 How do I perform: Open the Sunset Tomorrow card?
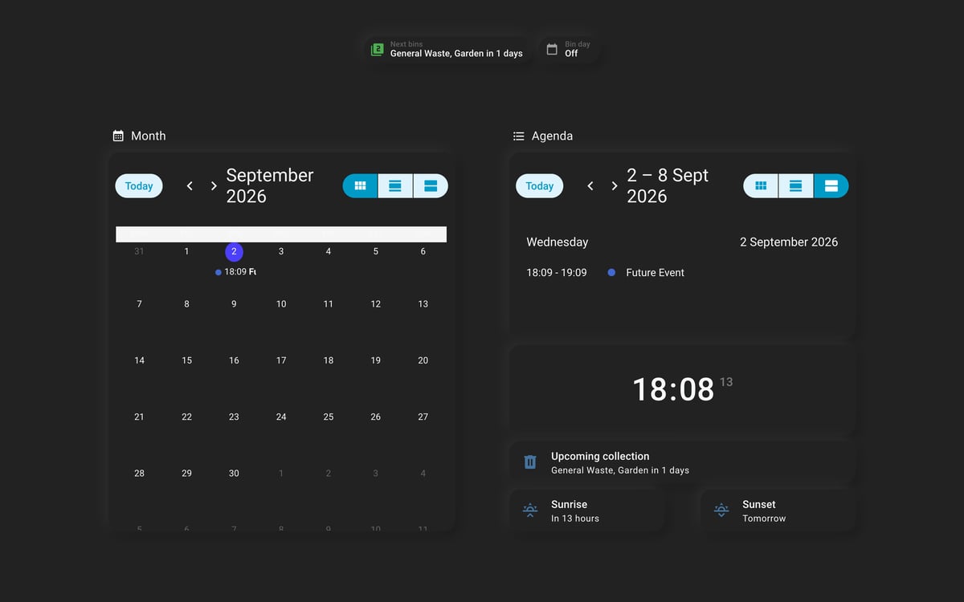(x=778, y=510)
